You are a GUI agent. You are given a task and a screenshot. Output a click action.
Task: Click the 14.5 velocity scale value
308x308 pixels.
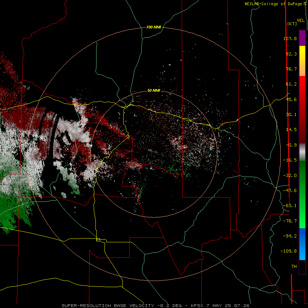point(291,130)
